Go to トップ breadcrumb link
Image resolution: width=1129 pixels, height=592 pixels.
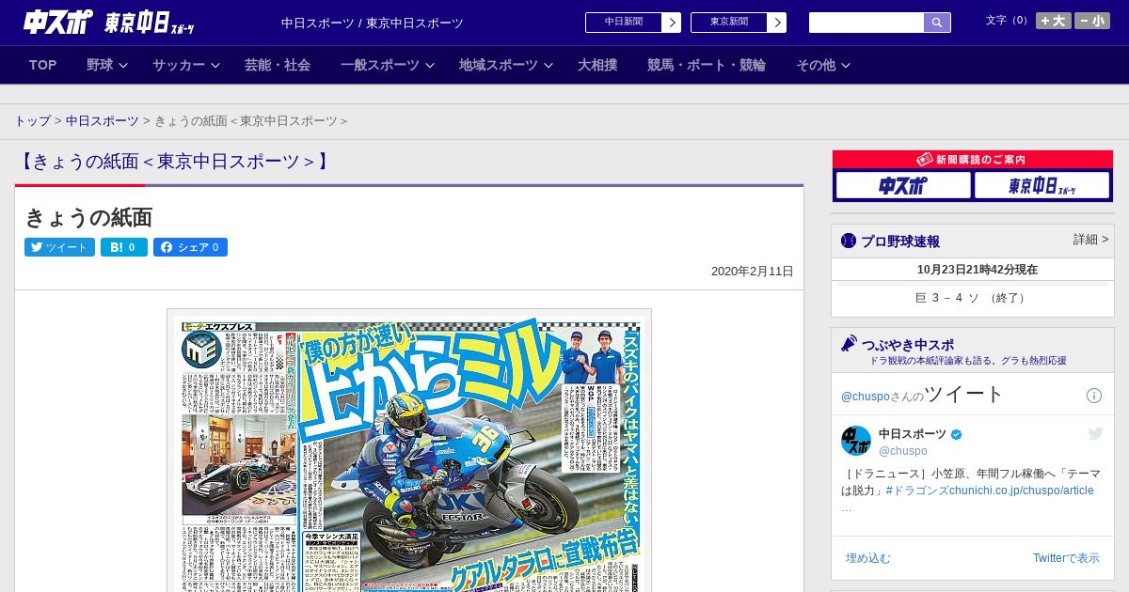pyautogui.click(x=32, y=121)
